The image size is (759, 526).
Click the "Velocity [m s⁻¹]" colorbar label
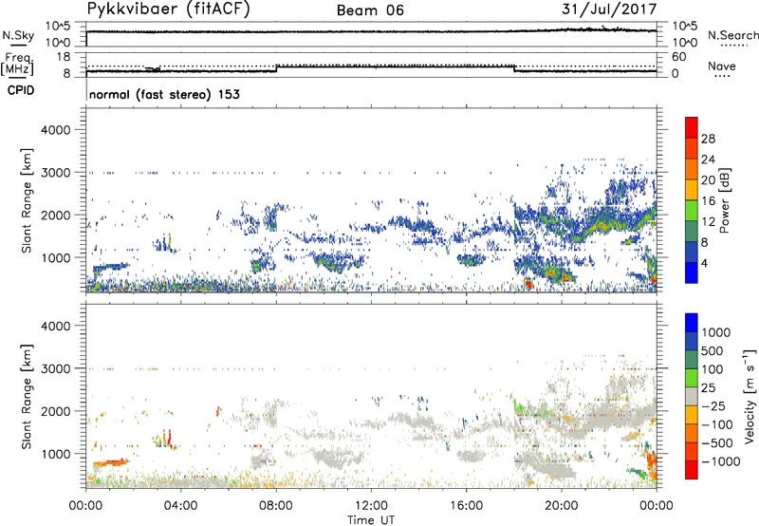750,396
